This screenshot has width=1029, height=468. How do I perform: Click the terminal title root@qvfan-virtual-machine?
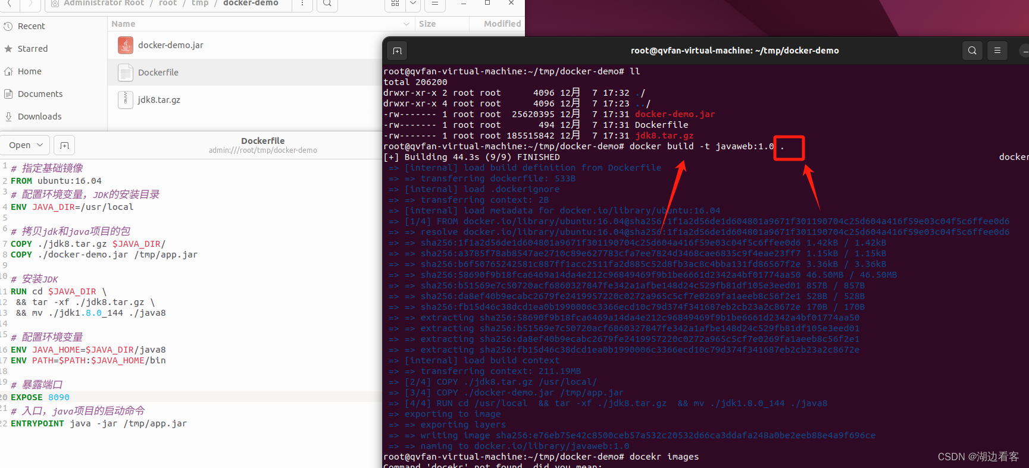[735, 51]
